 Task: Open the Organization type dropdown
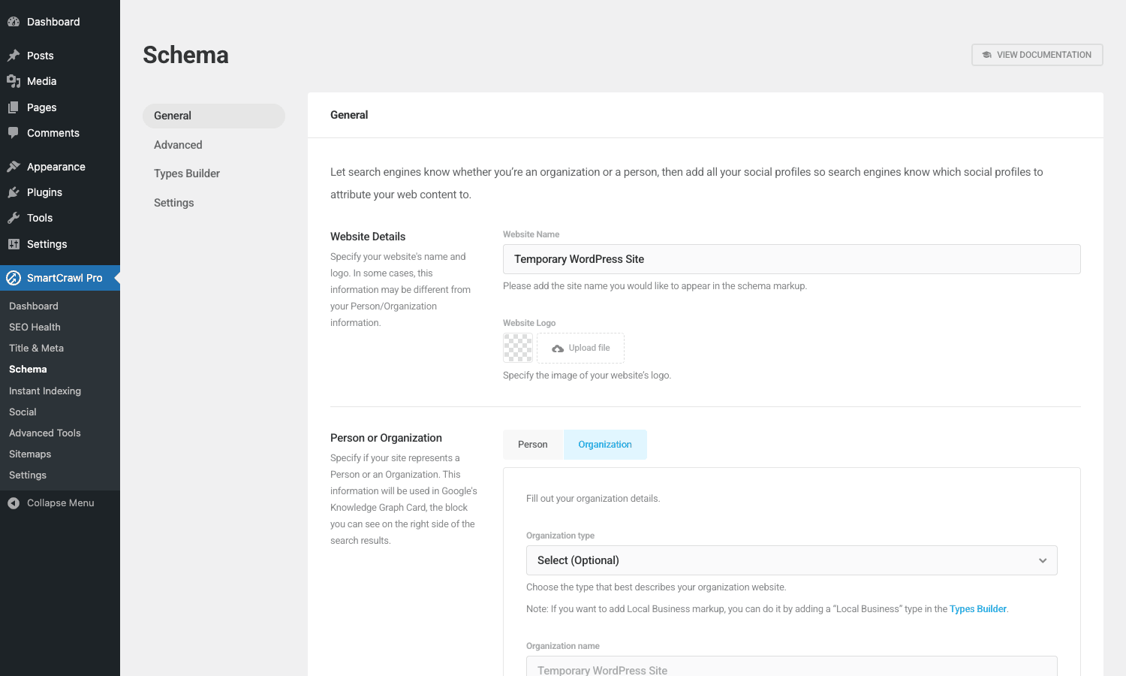pyautogui.click(x=791, y=560)
